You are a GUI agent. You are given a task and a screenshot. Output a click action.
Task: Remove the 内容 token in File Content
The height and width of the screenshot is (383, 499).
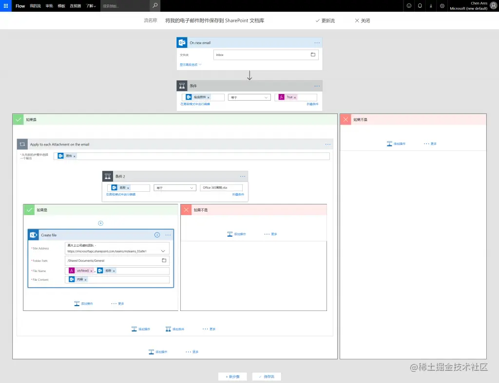(85, 280)
